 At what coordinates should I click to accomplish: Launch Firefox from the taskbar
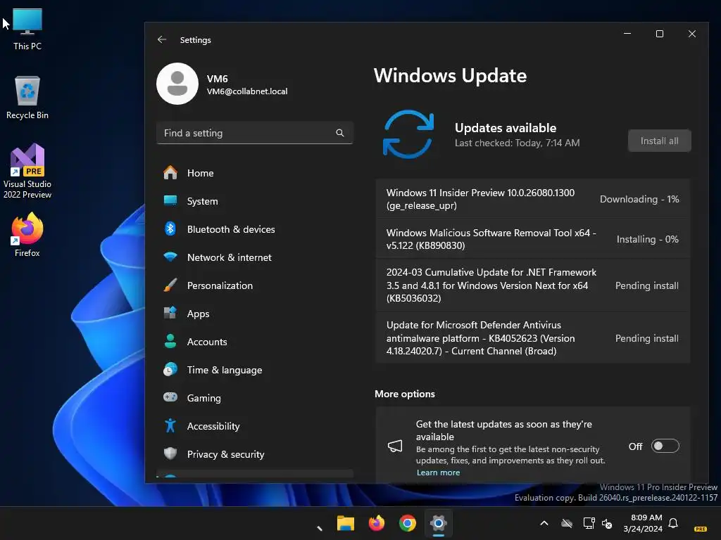click(377, 523)
